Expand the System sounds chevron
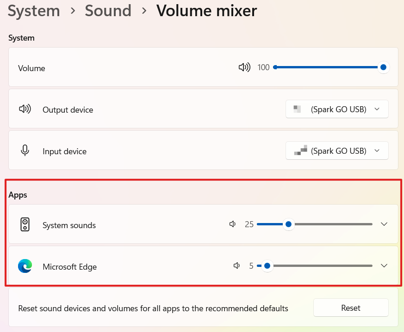This screenshot has height=332, width=404. (384, 224)
